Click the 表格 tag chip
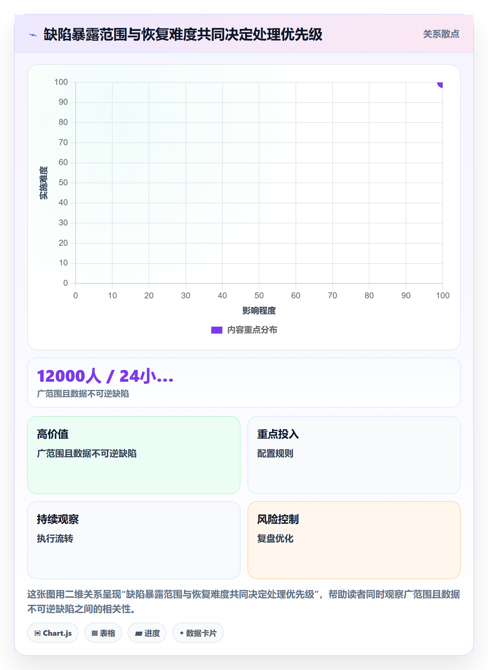This screenshot has width=488, height=670. [x=103, y=633]
